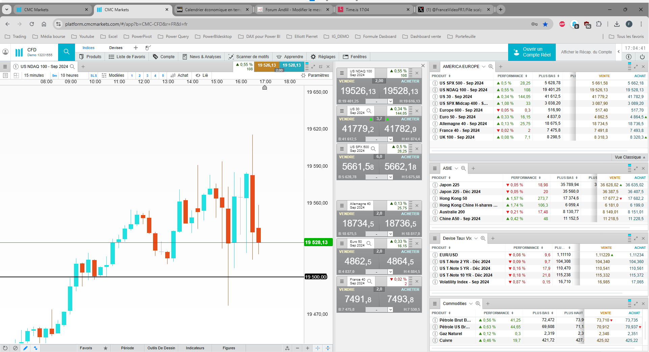649x352 pixels.
Task: Click Ouvrir un Compte Réel
Action: 532,52
